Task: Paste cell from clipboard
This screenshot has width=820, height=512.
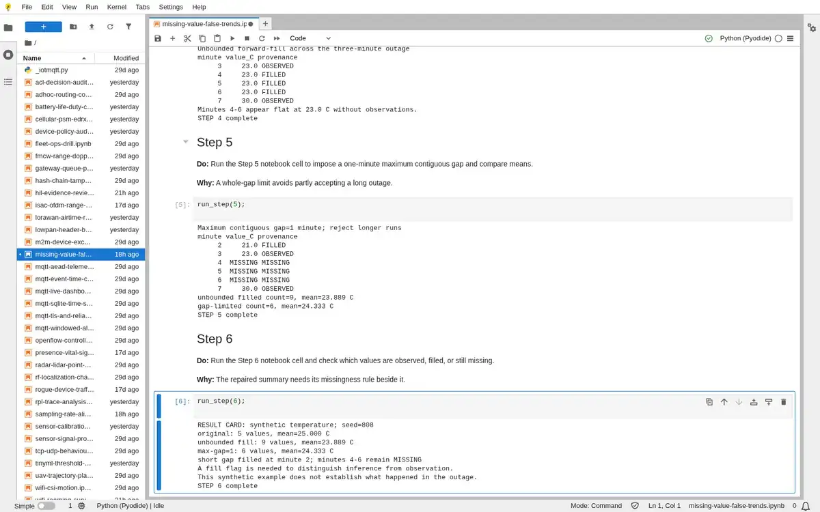Action: click(217, 38)
